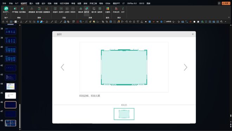Toggle the 参考线 guides checkbox
Viewport: 232px width, 131px height.
click(165, 21)
